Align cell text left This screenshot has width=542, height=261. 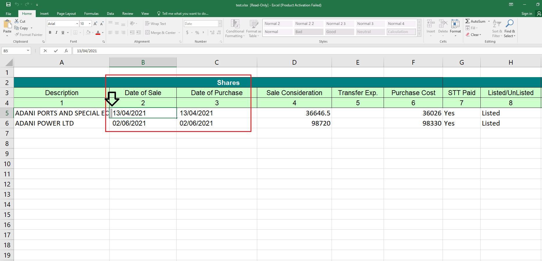[x=110, y=32]
